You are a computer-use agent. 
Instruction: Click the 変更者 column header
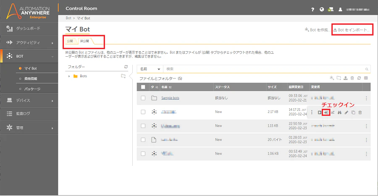315,87
